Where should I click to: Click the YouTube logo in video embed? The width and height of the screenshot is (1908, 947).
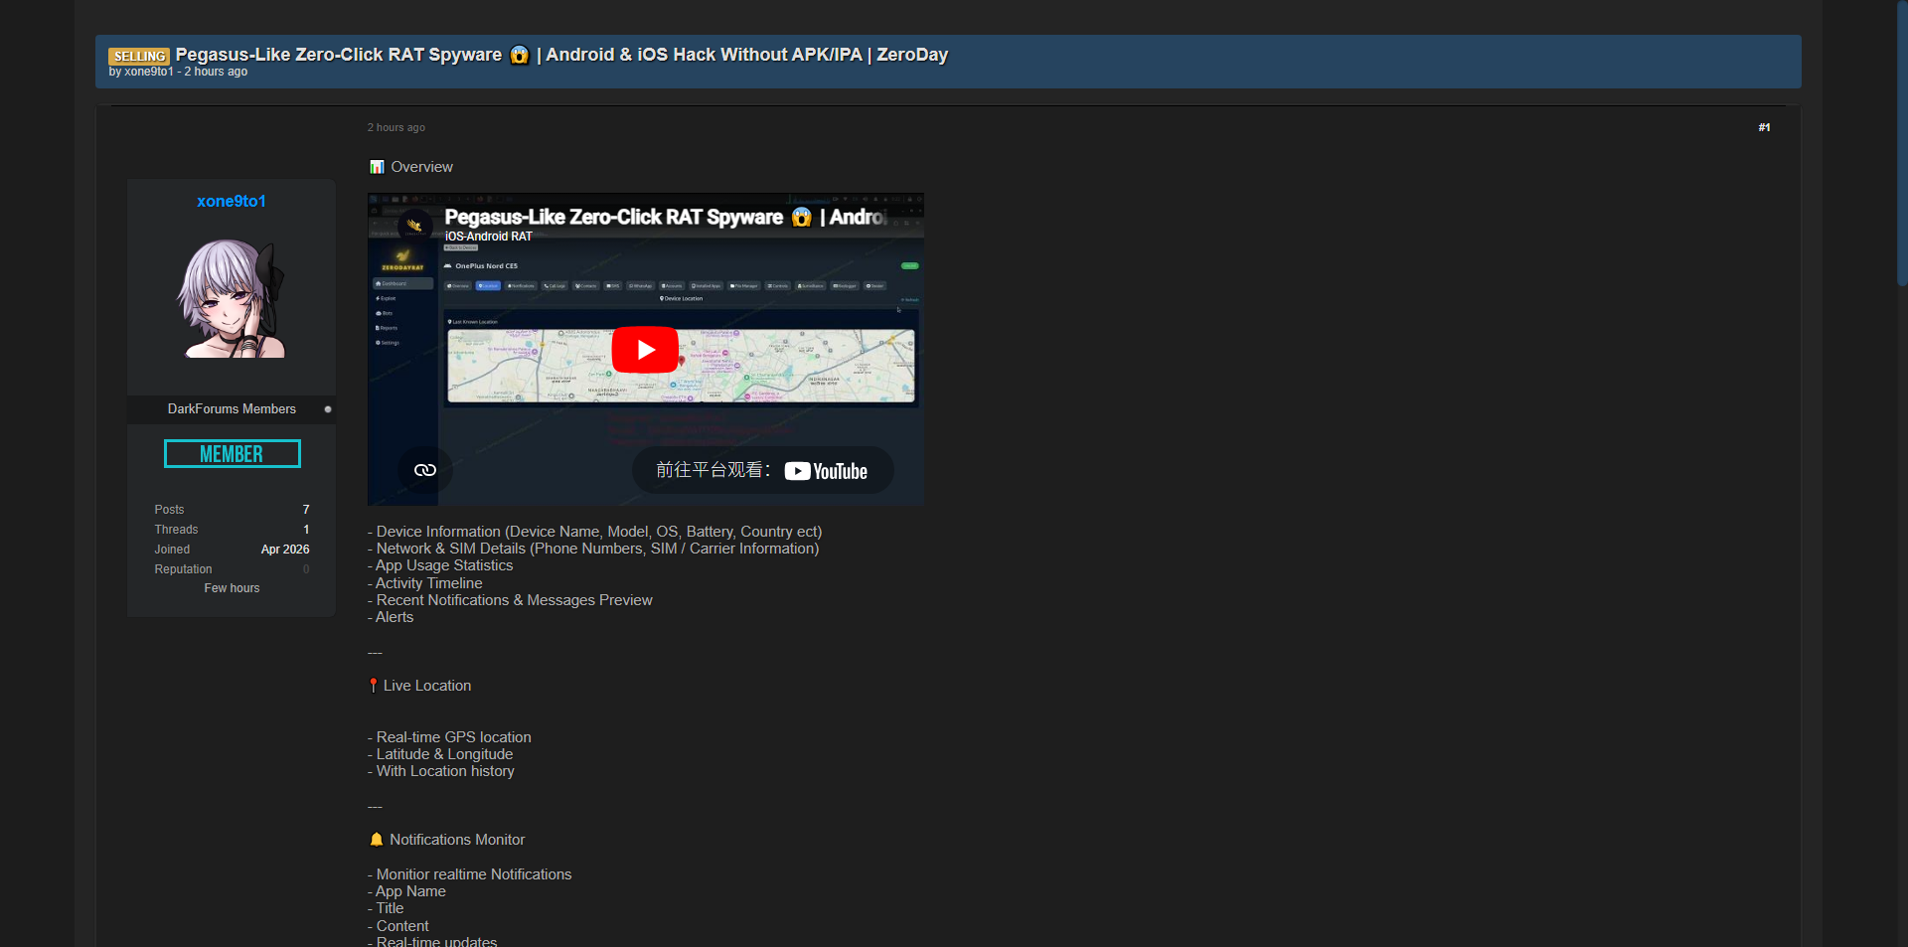[826, 471]
